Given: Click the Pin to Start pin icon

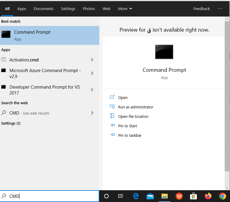Looking at the screenshot, I should pos(112,125).
